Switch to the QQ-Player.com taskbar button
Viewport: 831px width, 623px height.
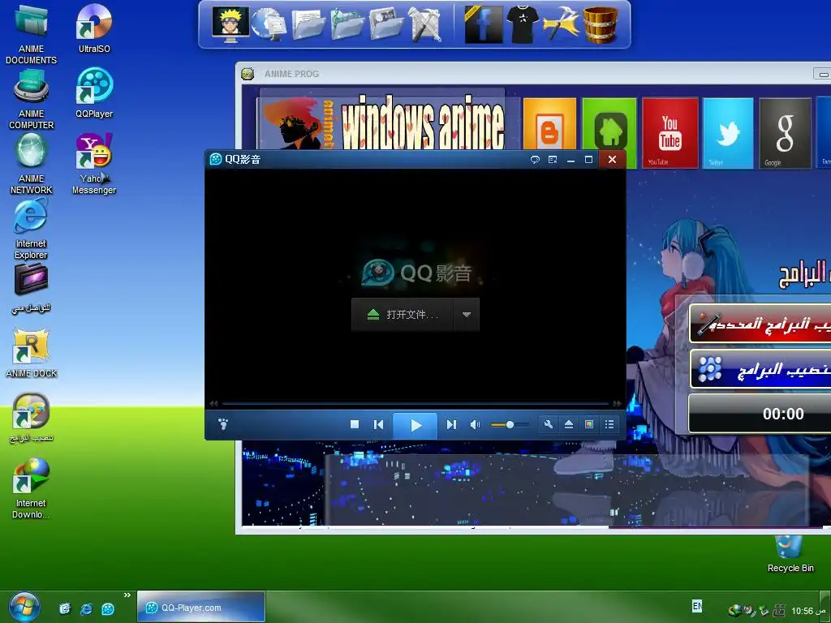pos(201,607)
